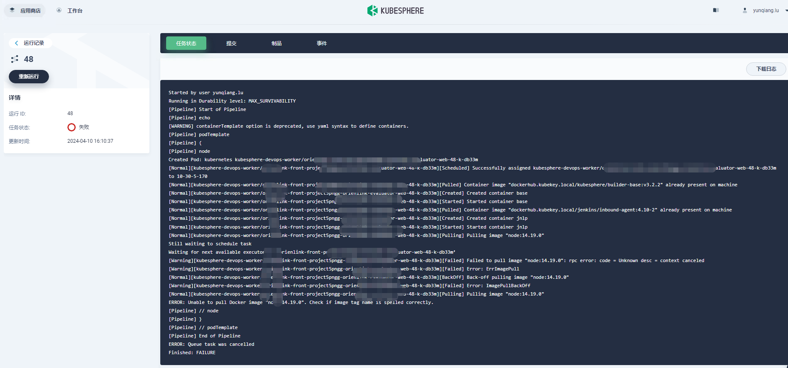Click the 更新时间 label
The height and width of the screenshot is (368, 788).
19,142
